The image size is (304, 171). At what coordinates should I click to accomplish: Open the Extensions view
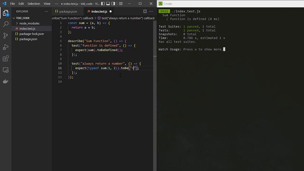(6, 58)
